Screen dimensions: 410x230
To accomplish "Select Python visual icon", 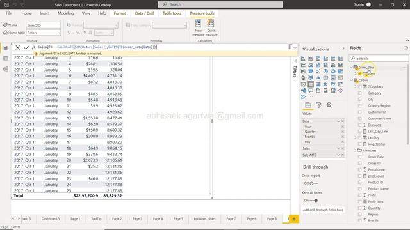I will click(x=333, y=84).
